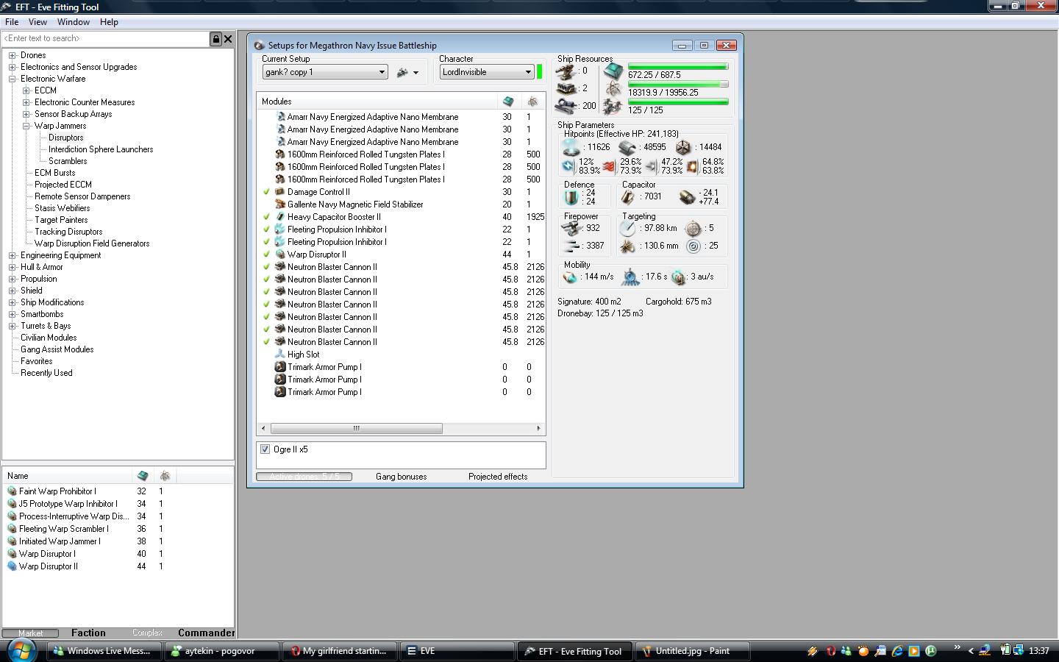Open Windows Live Messenger from taskbar
1059x662 pixels.
pyautogui.click(x=104, y=651)
